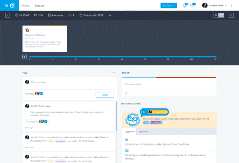Toggle the lesson view switch in toolbar
Image resolution: width=239 pixels, height=163 pixels.
point(219,15)
